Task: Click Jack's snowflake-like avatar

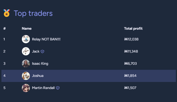Action: tap(26, 51)
